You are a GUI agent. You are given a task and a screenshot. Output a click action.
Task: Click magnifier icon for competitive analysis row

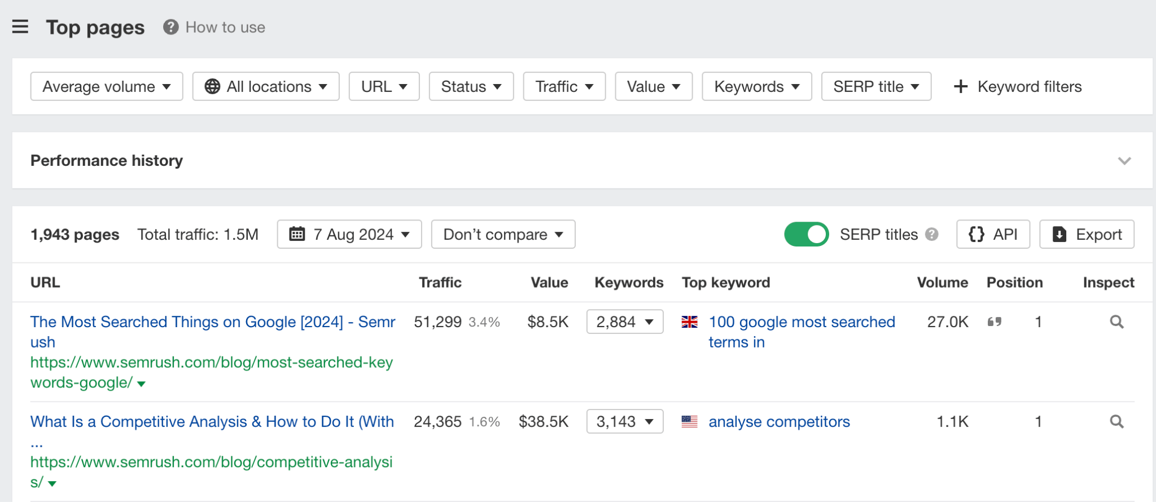coord(1116,421)
